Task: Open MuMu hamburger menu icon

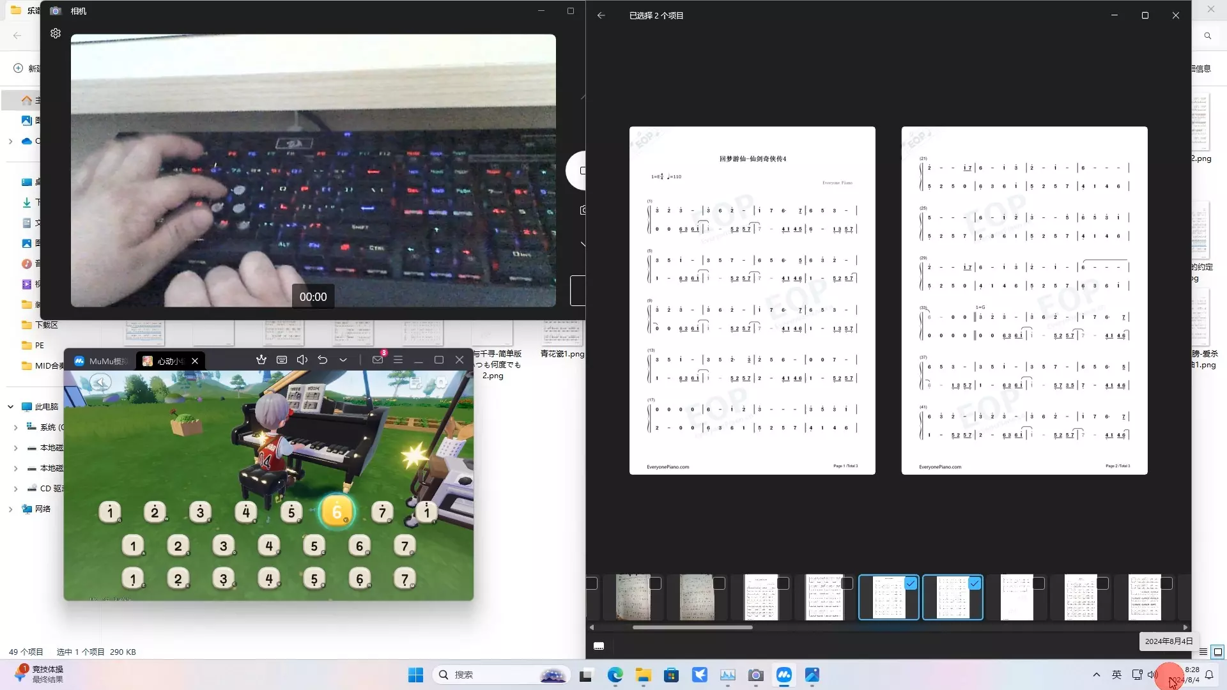Action: point(398,360)
